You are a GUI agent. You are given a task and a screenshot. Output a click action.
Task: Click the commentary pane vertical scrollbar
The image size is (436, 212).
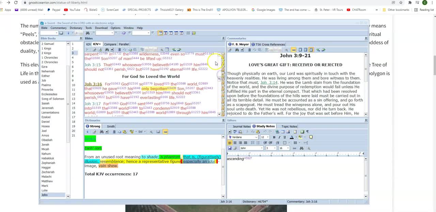(x=366, y=84)
